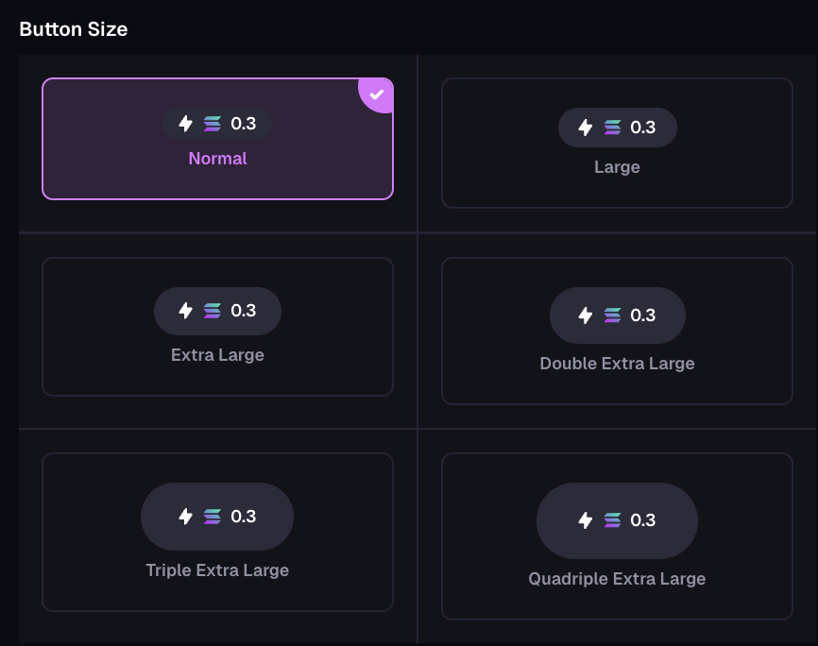Click the lightning bolt in Large preview
This screenshot has width=818, height=646.
point(586,127)
